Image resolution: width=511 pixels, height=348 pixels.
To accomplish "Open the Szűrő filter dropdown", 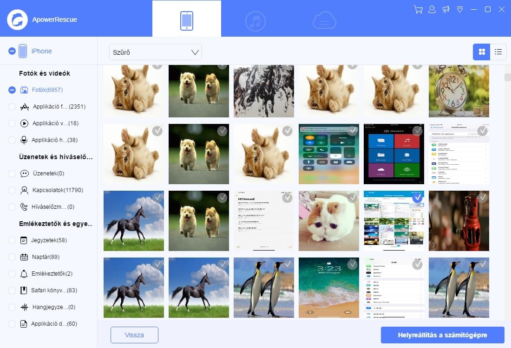I will coord(155,52).
